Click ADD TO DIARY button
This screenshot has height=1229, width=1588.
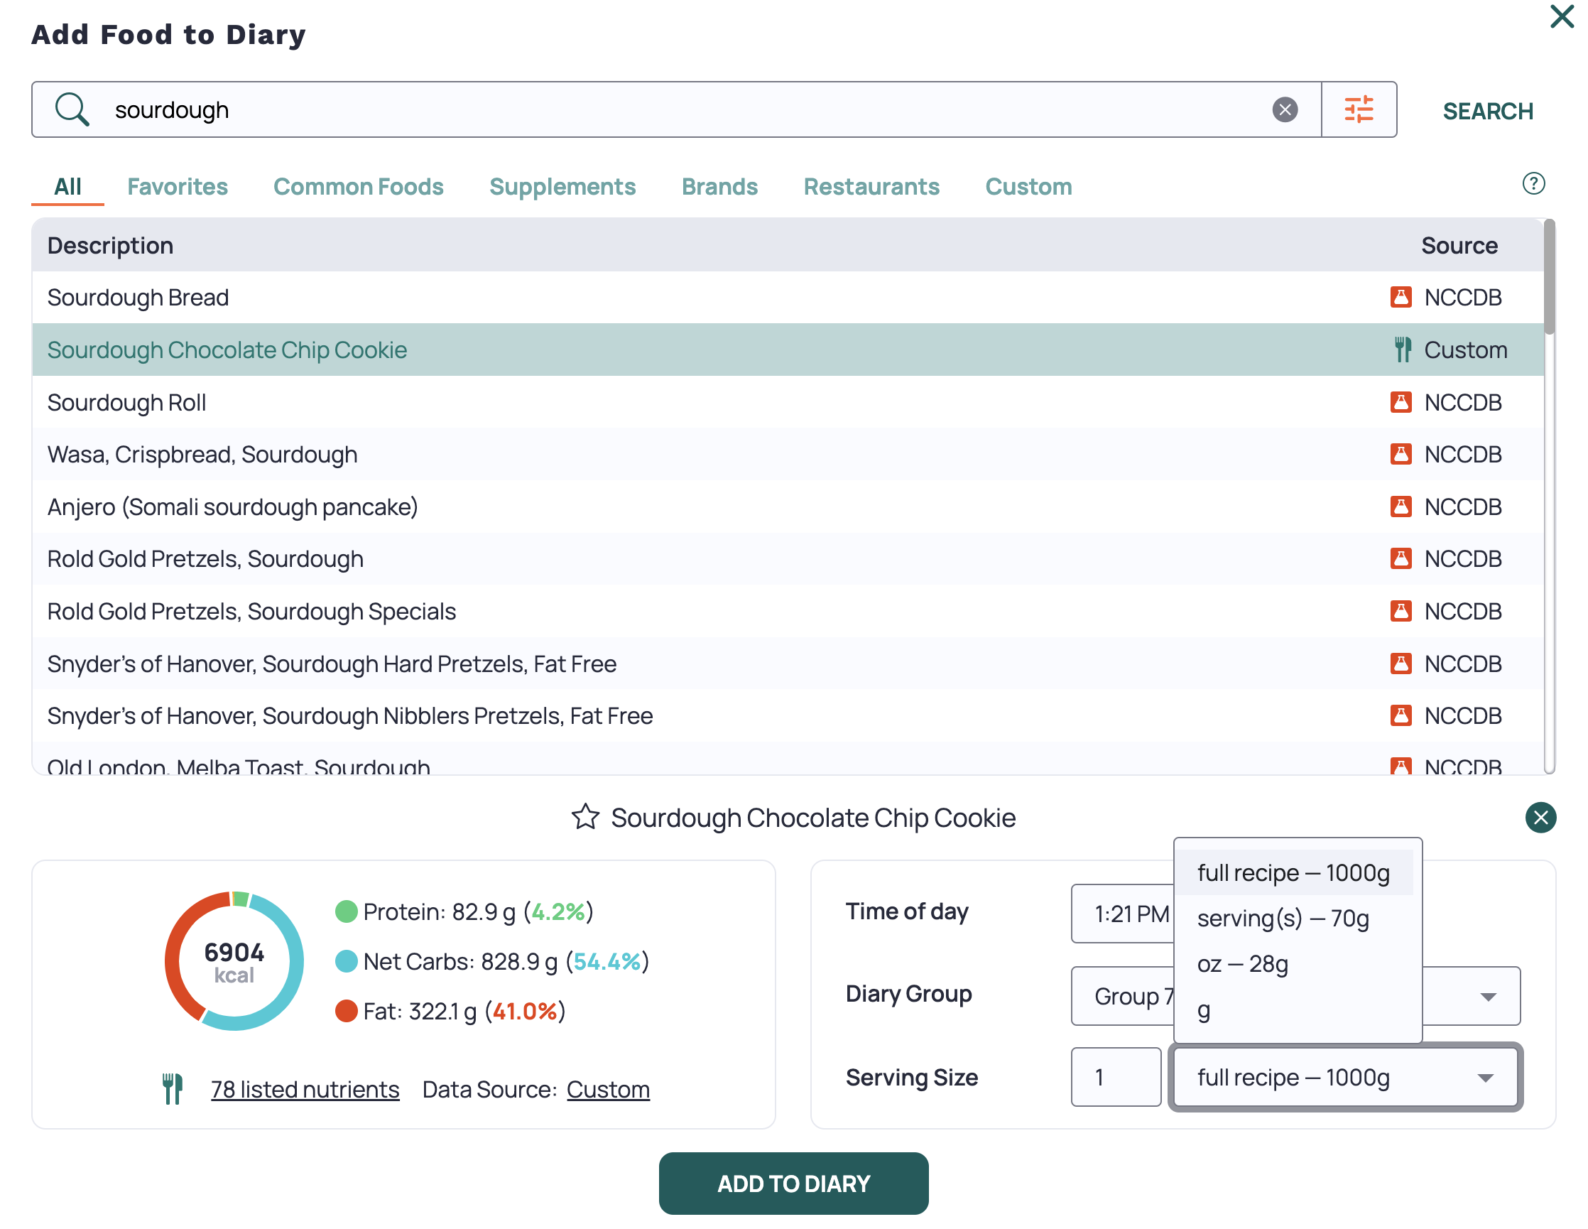tap(794, 1184)
